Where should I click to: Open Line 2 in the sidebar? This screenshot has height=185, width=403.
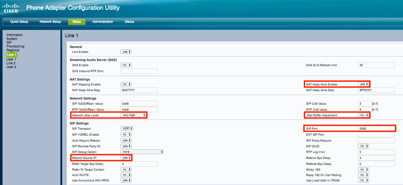[11, 63]
